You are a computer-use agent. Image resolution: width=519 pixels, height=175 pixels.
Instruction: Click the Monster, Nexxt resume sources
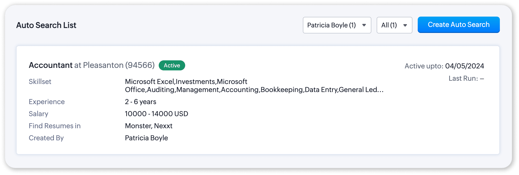click(149, 126)
